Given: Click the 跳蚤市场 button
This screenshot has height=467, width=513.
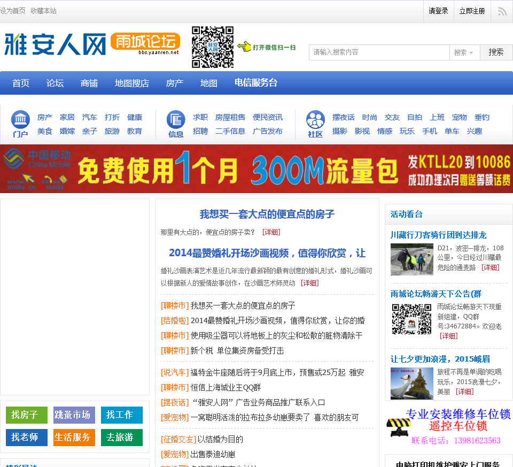Looking at the screenshot, I should 74,415.
